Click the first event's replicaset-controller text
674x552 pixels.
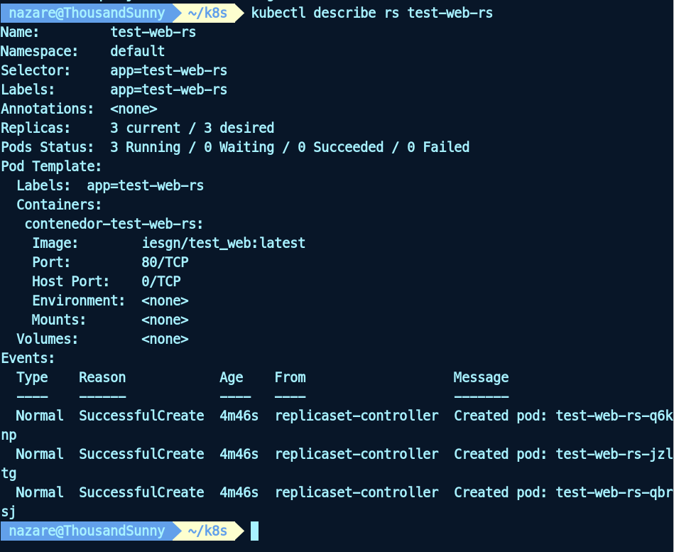pyautogui.click(x=357, y=416)
